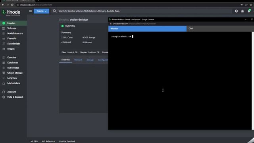Select the Glish tab in Lish console
This screenshot has height=143, width=254.
click(220, 29)
